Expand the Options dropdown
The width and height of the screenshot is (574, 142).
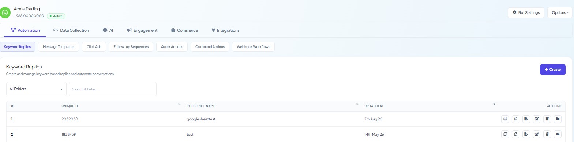tap(560, 12)
